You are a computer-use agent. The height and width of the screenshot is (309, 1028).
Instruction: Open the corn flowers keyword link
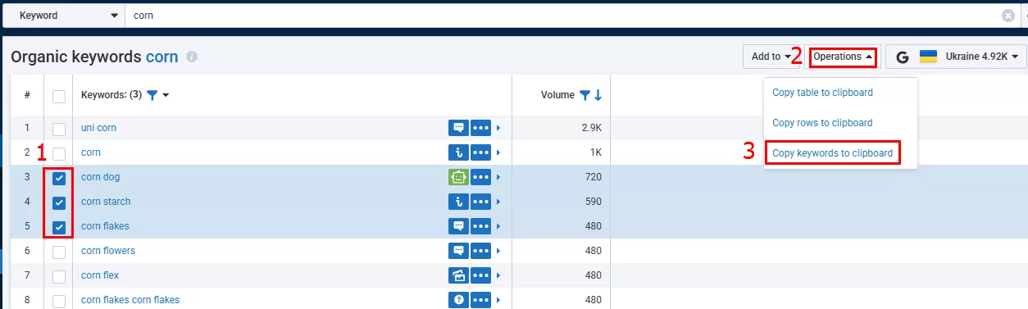(108, 251)
